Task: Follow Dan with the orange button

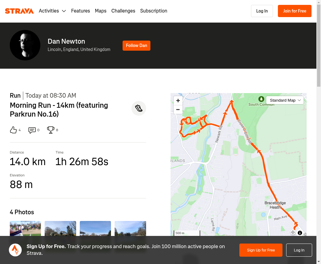Action: (137, 45)
